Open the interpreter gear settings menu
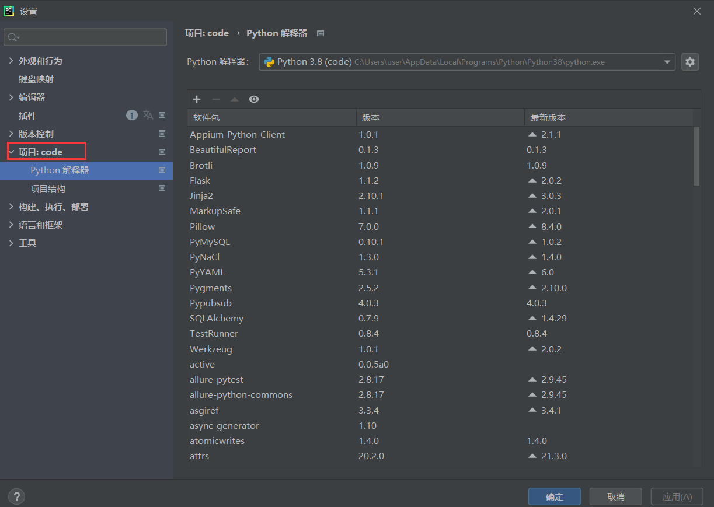Screen dimensions: 714x507 click(x=690, y=62)
